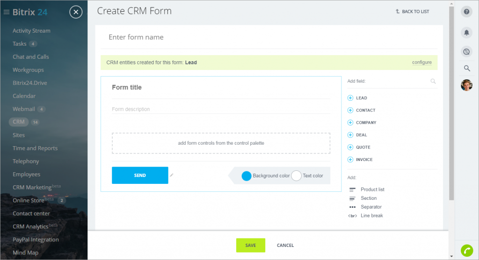Click the search icon in Add field

point(433,81)
